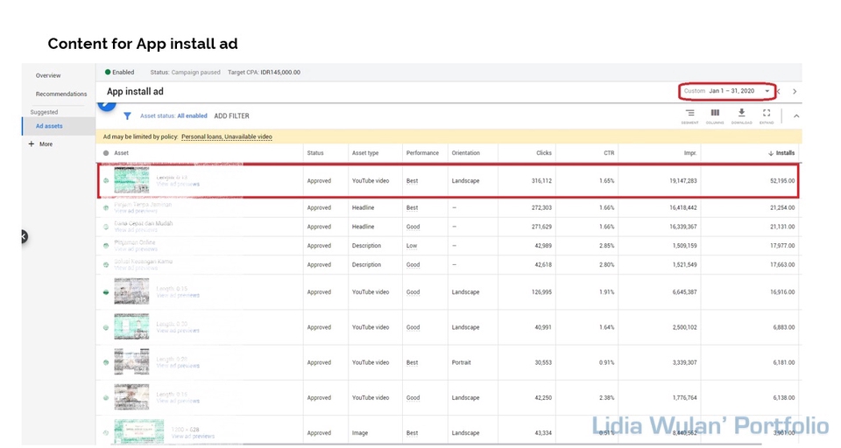Click the Low performance label
This screenshot has width=841, height=448.
pos(412,245)
